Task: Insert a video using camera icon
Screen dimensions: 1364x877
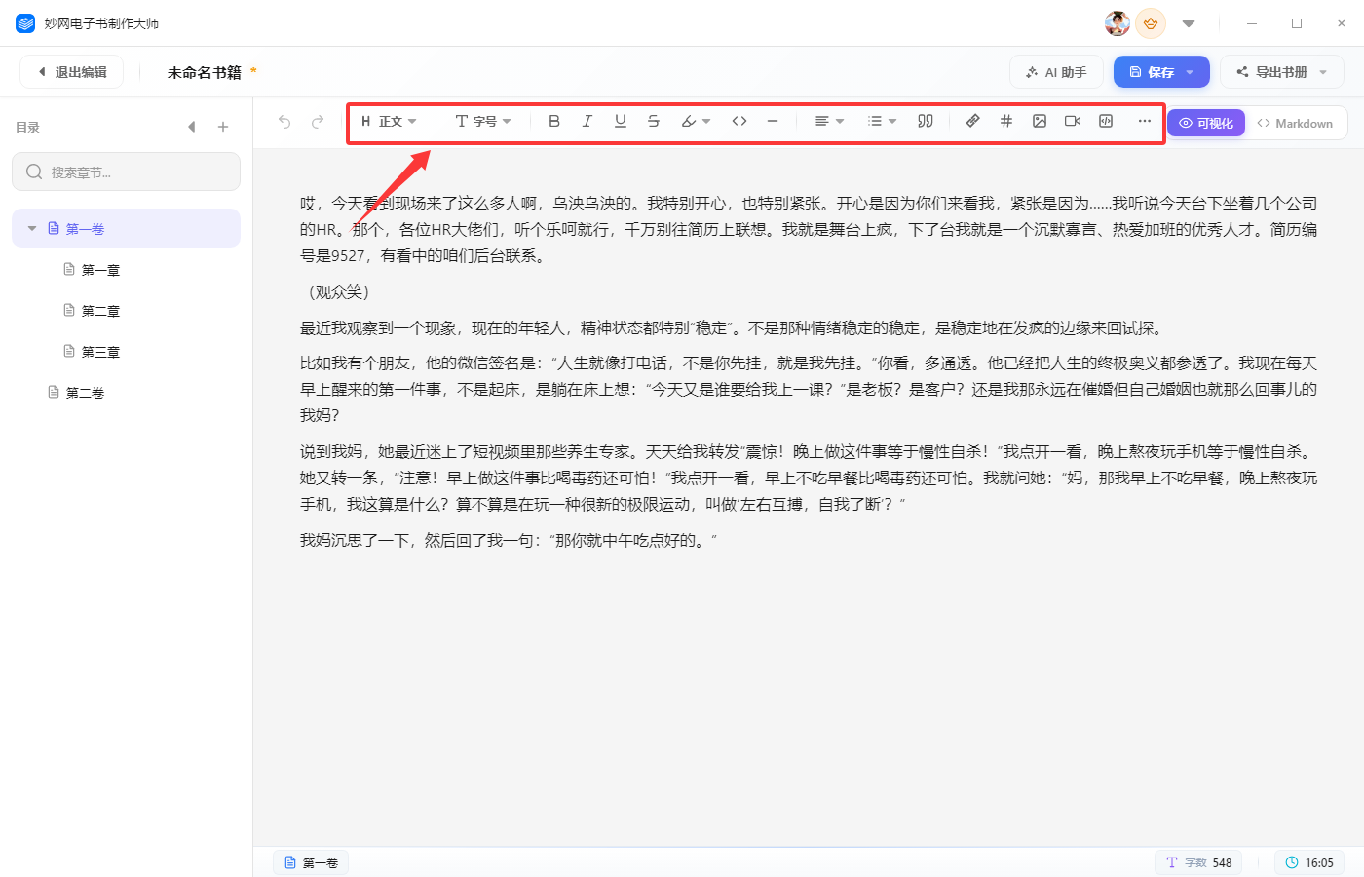Action: click(x=1073, y=121)
